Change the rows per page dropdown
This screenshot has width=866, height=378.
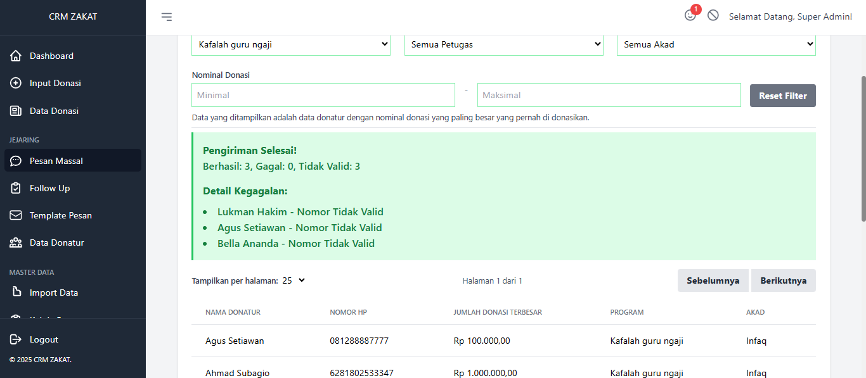coord(294,280)
